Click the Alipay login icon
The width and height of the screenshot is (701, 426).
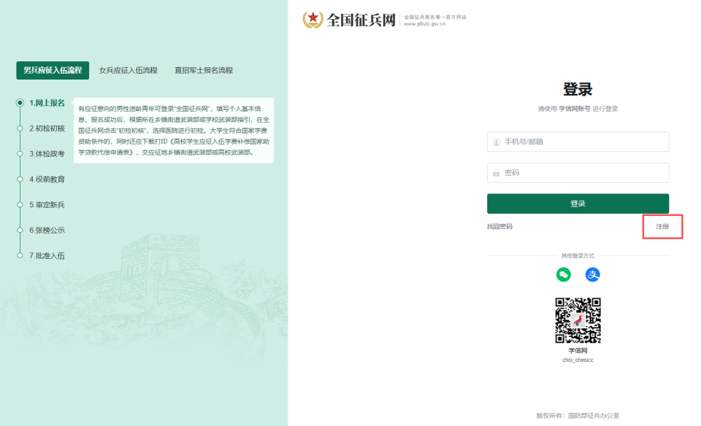pos(592,276)
